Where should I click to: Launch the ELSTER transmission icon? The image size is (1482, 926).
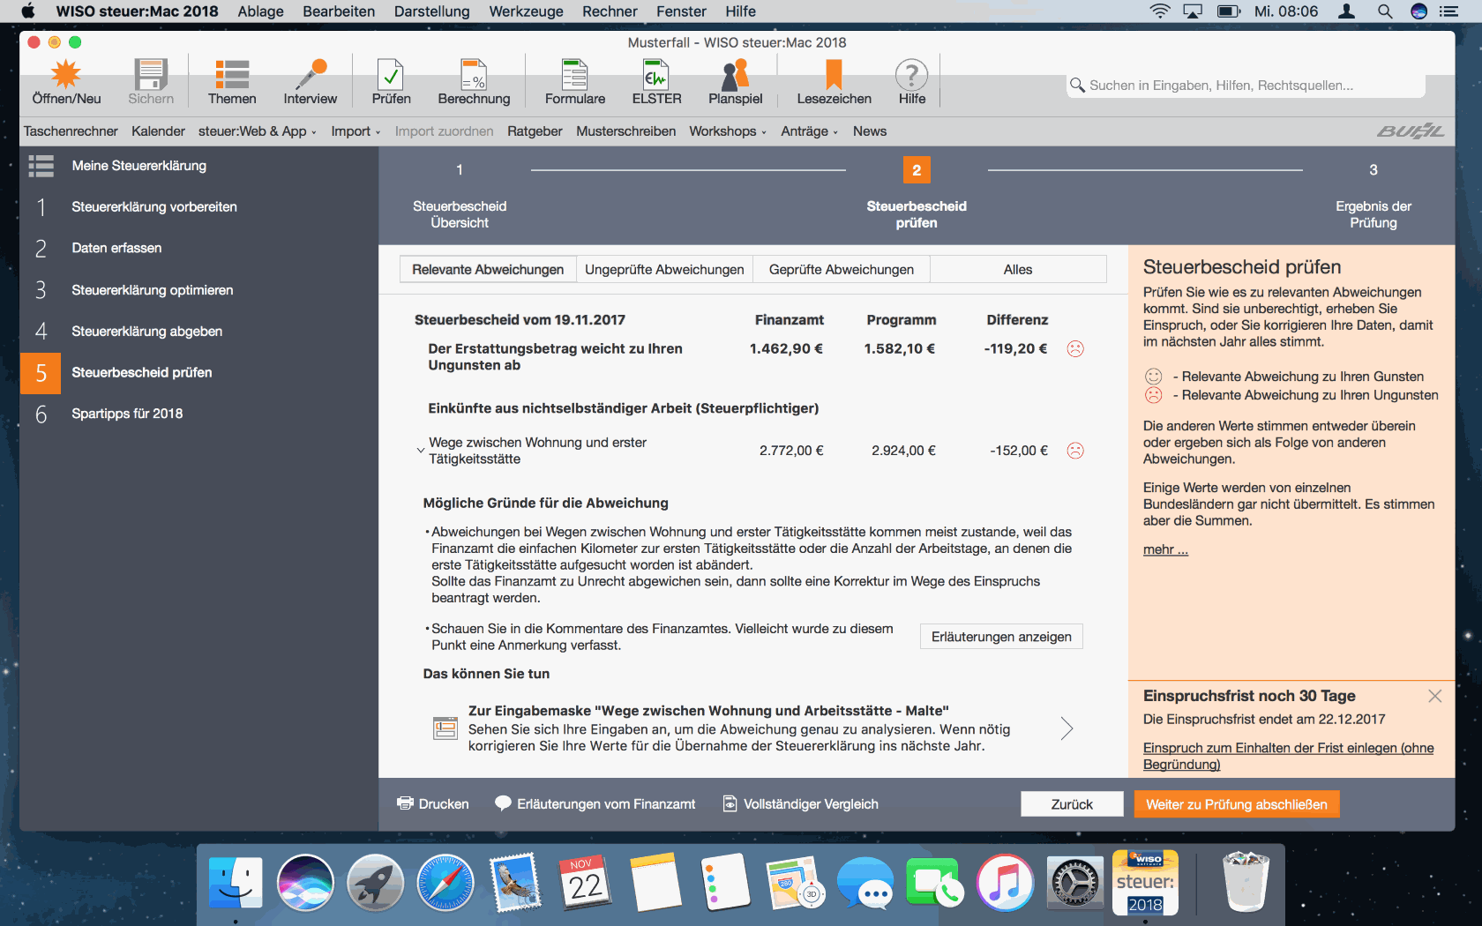point(656,75)
